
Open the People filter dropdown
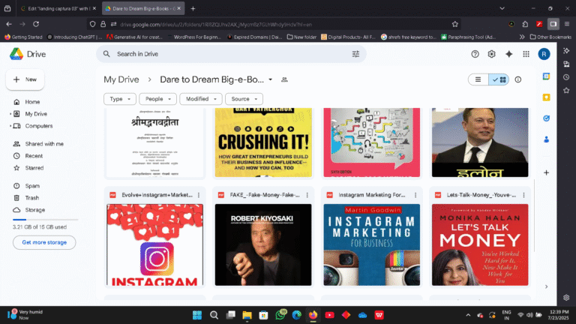(157, 99)
